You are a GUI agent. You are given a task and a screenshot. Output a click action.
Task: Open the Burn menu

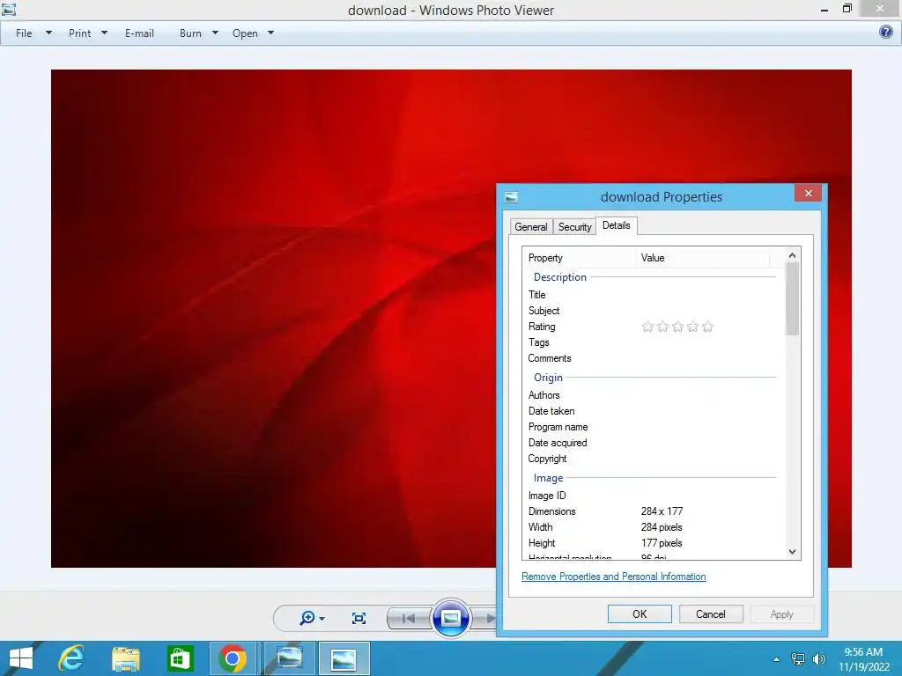tap(190, 33)
